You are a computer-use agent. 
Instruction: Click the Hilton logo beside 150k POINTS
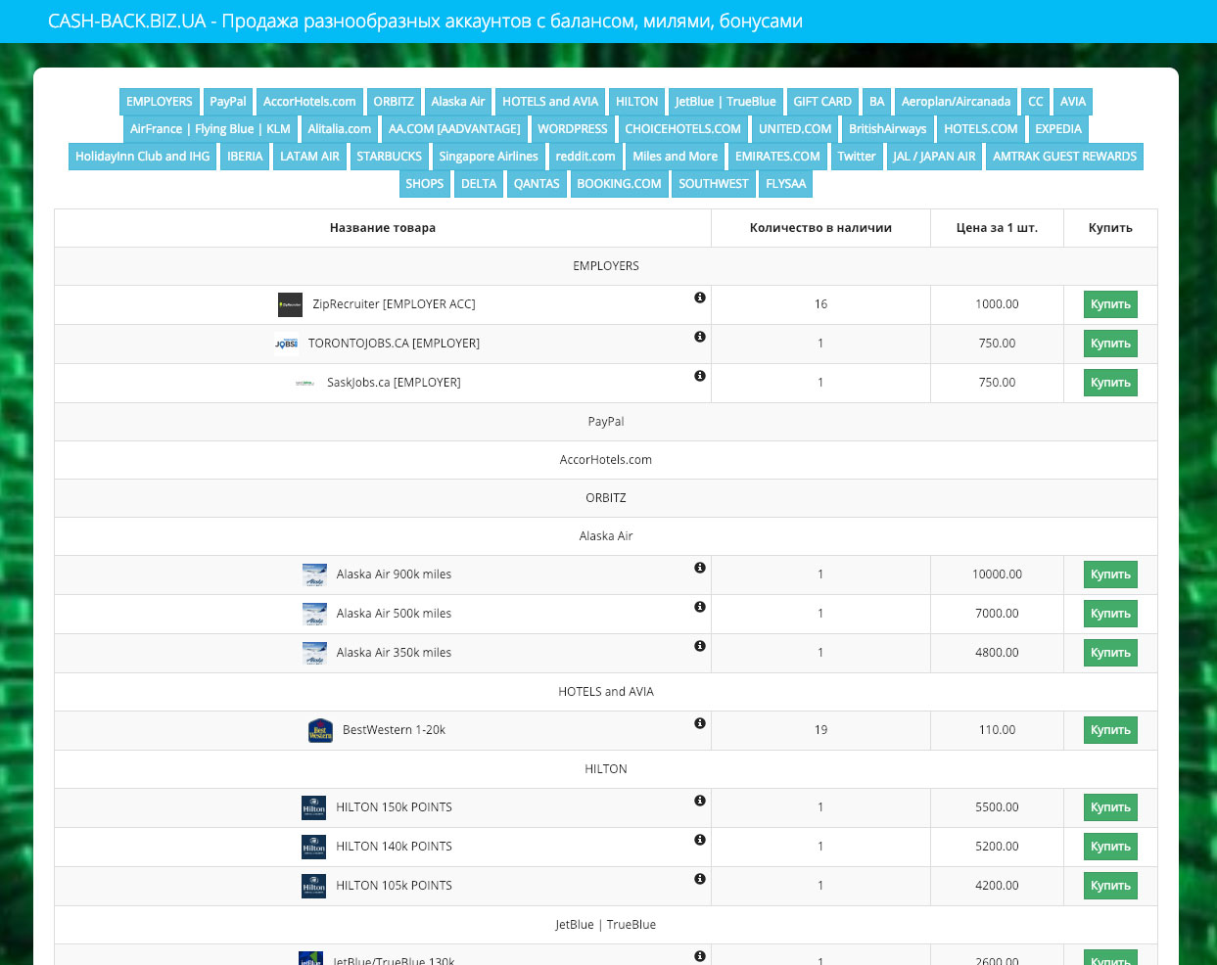pos(314,807)
